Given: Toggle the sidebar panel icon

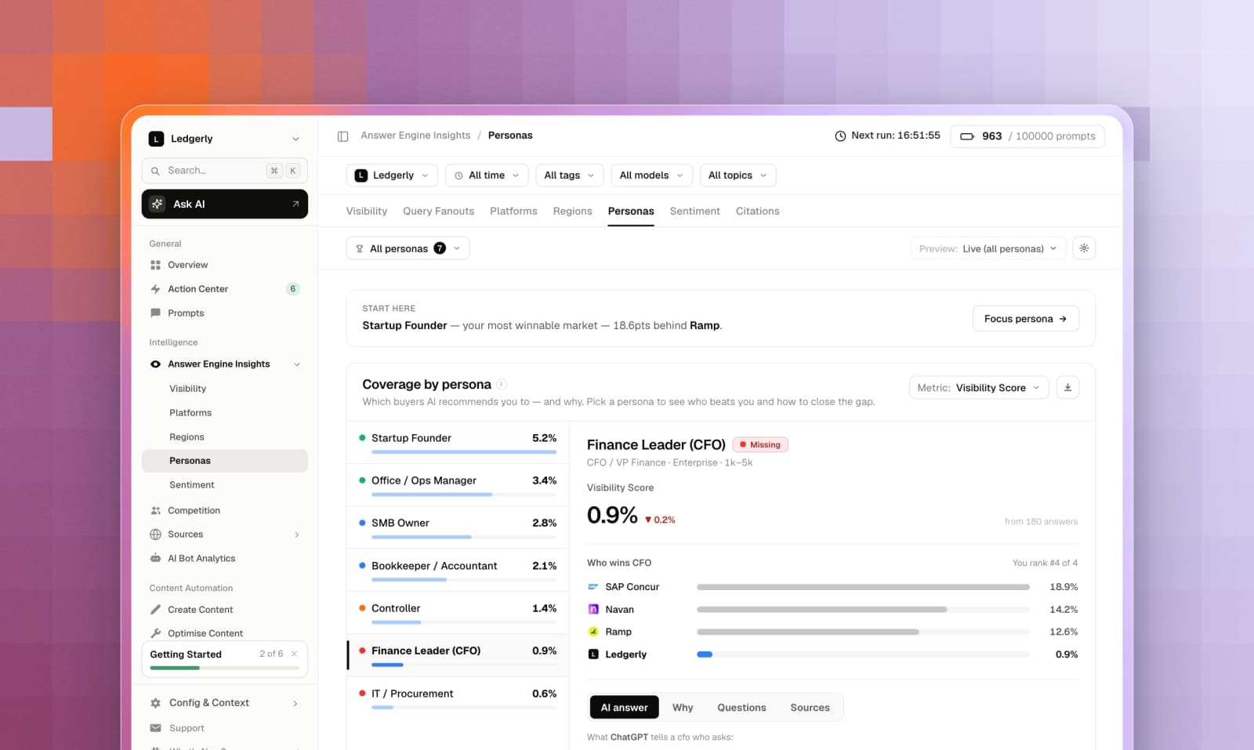Looking at the screenshot, I should (x=342, y=136).
